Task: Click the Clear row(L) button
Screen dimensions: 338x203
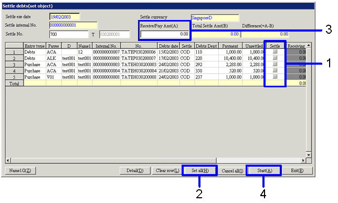Action: pyautogui.click(x=167, y=170)
